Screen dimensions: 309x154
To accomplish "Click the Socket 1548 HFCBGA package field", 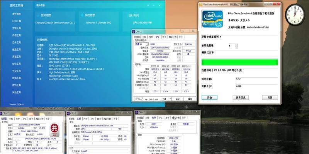I will coord(29,131).
